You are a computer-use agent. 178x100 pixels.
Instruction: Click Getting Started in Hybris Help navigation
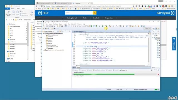[x=72, y=18]
